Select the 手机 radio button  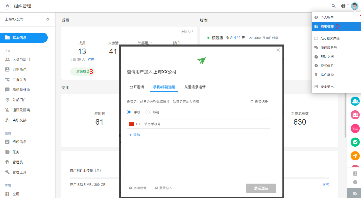(x=129, y=112)
